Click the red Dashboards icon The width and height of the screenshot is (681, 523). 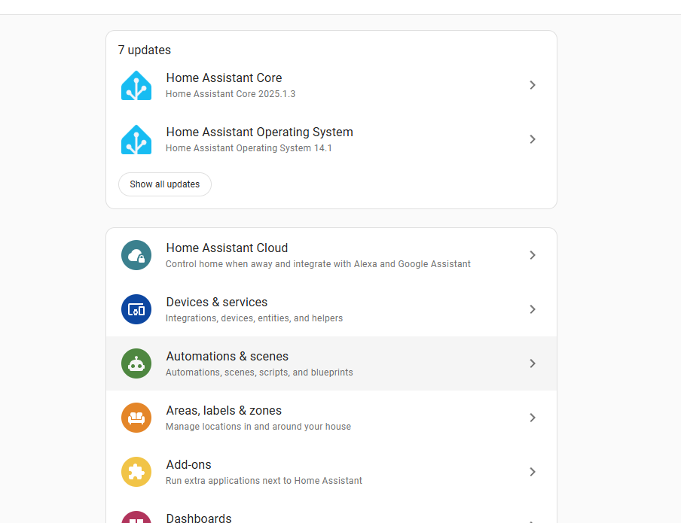136,518
